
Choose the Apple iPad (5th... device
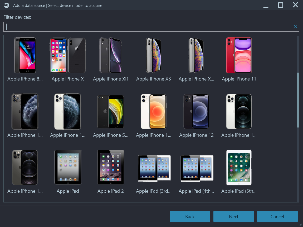click(239, 172)
